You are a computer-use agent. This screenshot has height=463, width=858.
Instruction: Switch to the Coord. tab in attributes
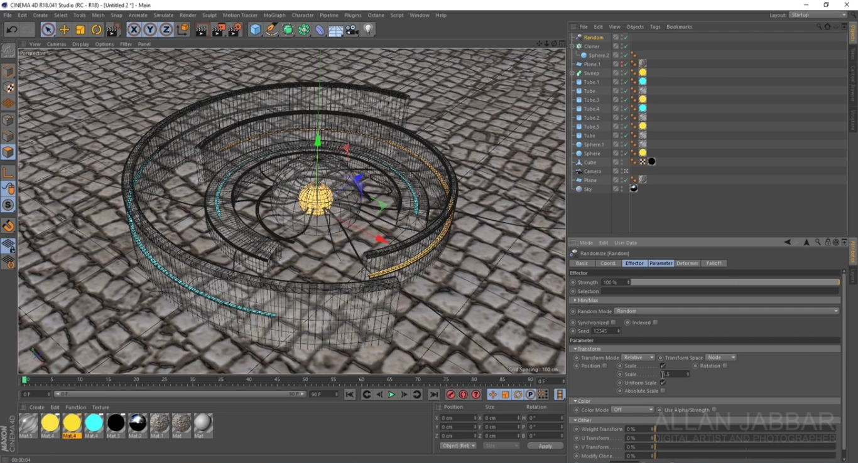pos(608,263)
